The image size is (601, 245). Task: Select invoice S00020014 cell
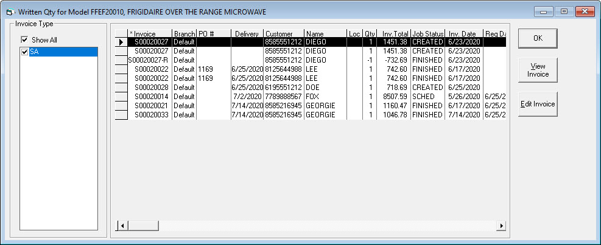[149, 97]
